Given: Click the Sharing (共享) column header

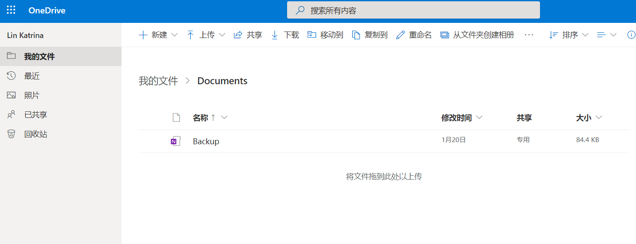Looking at the screenshot, I should (524, 117).
